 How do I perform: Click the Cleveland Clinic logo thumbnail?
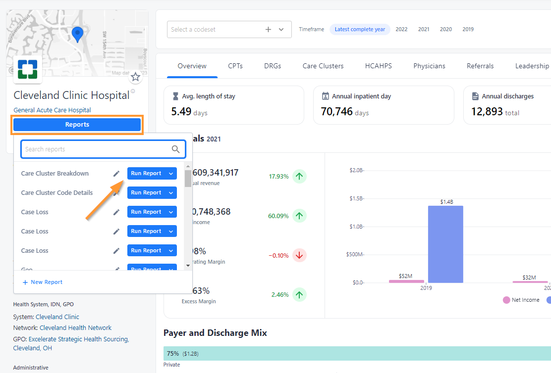[x=28, y=69]
